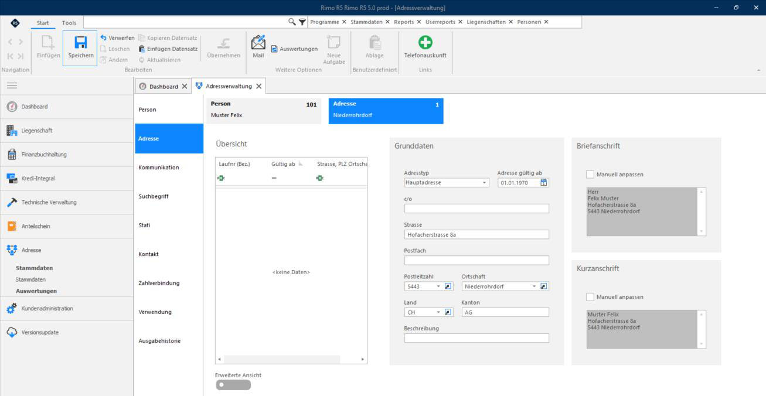Open Finanzbuchhaltung in the sidebar
The image size is (766, 396).
67,155
